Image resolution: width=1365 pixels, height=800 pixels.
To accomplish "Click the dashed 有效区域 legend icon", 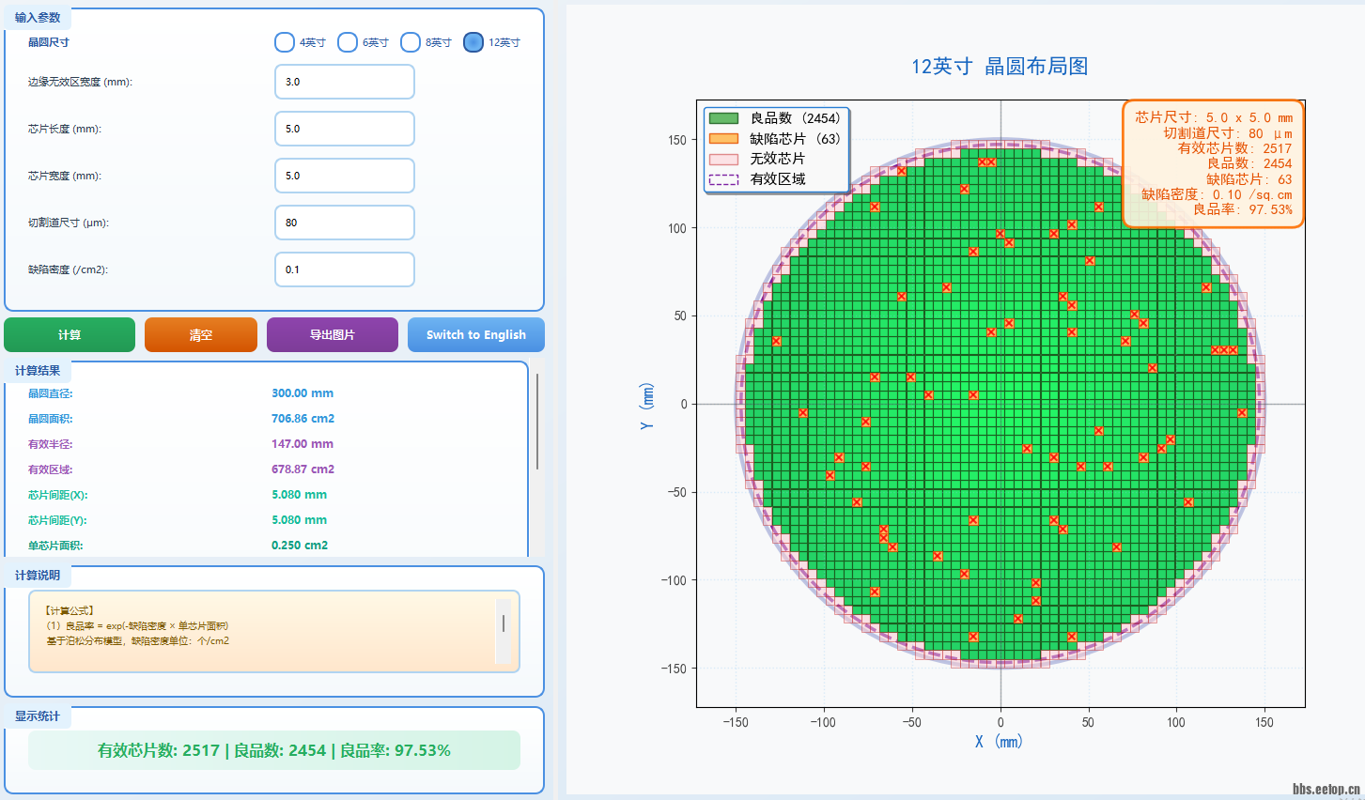I will point(723,179).
